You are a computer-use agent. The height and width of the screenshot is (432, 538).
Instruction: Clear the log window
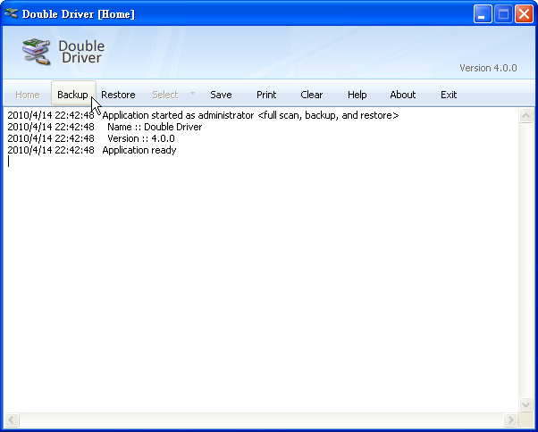click(312, 95)
